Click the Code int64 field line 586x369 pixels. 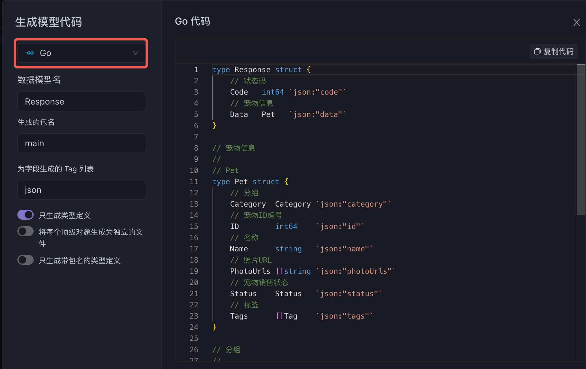pos(288,92)
